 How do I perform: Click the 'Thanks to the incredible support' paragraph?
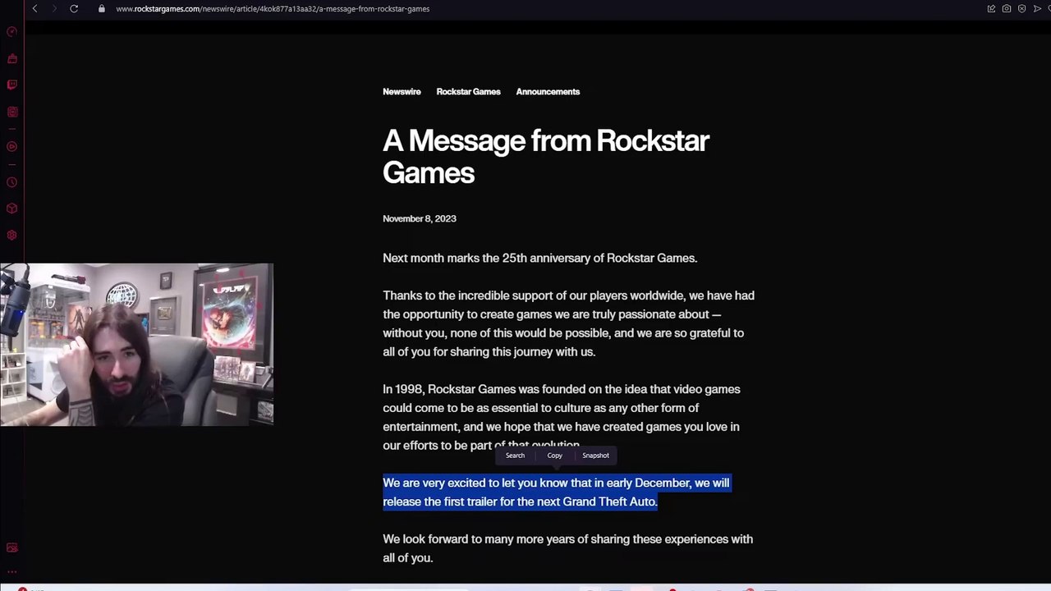(x=568, y=323)
